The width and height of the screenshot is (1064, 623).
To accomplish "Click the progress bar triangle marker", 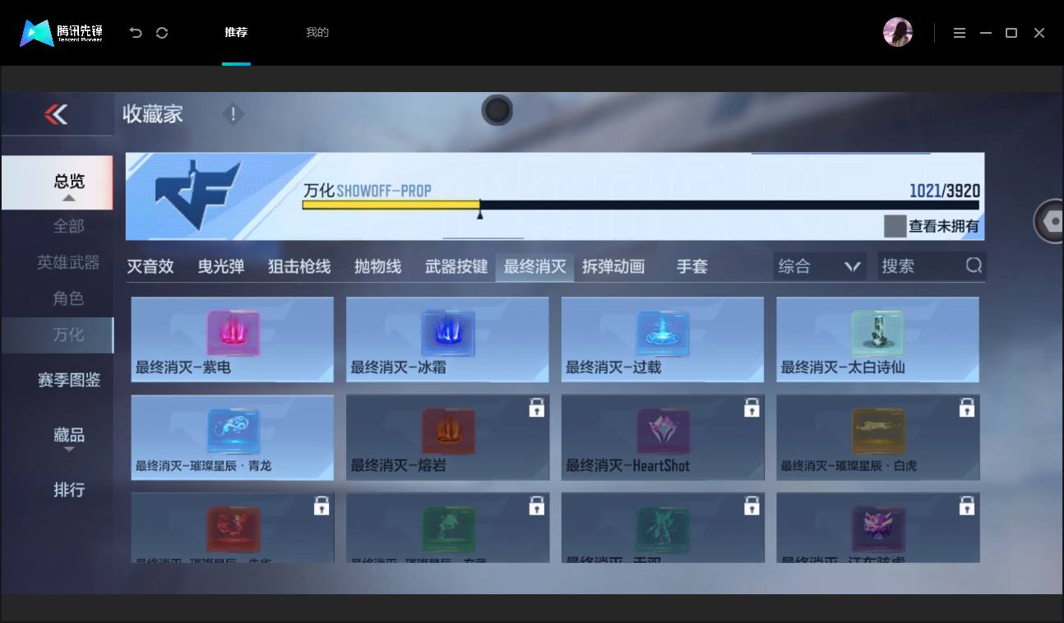I will click(x=480, y=215).
